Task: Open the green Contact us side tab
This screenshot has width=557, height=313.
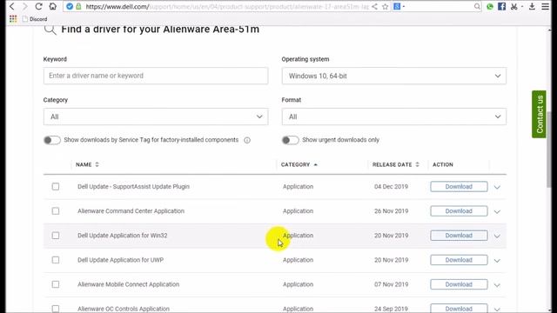Action: pos(540,114)
